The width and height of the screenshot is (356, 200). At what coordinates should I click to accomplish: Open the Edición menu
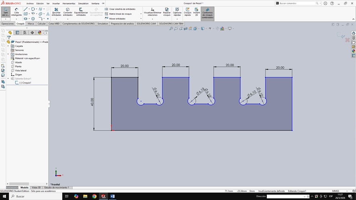[x=40, y=3]
